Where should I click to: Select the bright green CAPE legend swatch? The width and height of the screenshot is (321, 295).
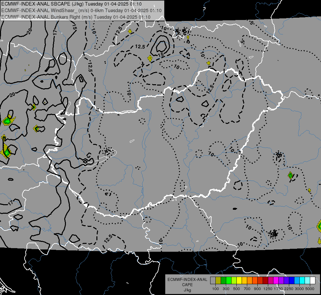(x=229, y=280)
